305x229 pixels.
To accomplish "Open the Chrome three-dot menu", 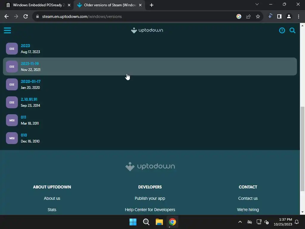I will point(298,17).
